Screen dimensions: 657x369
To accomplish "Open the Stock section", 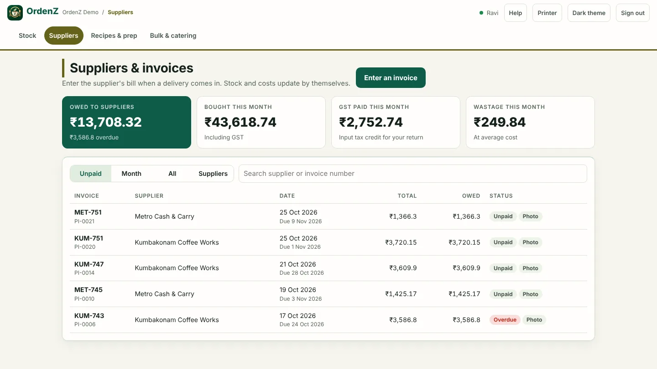I will pos(27,36).
